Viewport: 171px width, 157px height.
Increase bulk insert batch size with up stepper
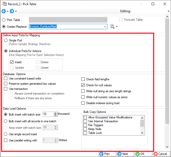click(x=56, y=113)
